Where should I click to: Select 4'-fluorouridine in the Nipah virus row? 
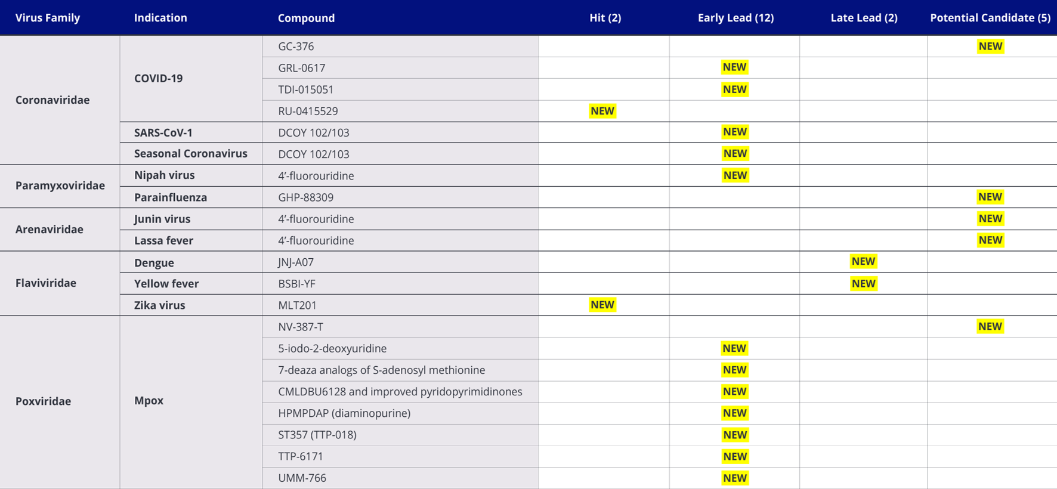pos(316,176)
